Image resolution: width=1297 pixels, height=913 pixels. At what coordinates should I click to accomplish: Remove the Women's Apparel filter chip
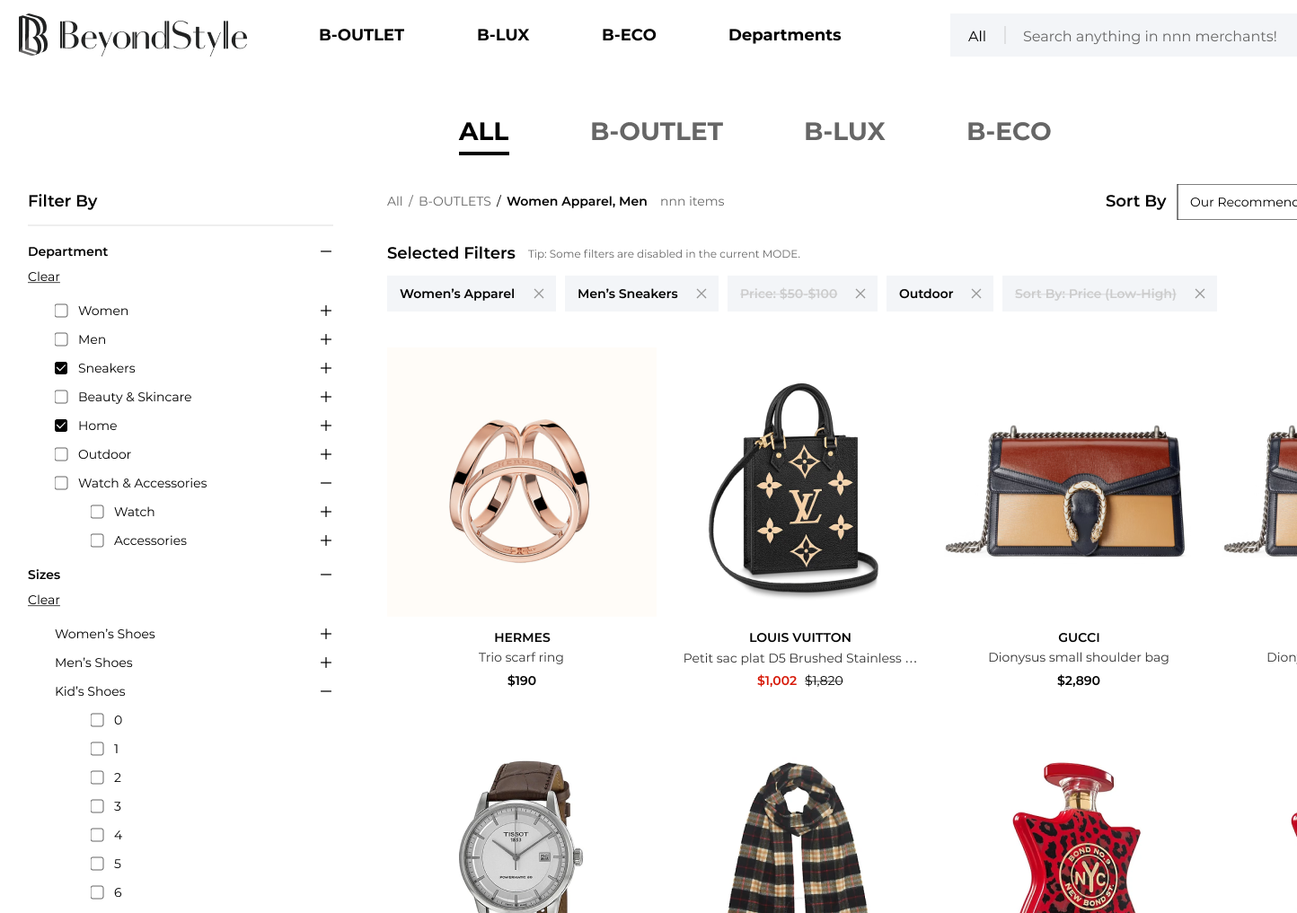pos(539,294)
